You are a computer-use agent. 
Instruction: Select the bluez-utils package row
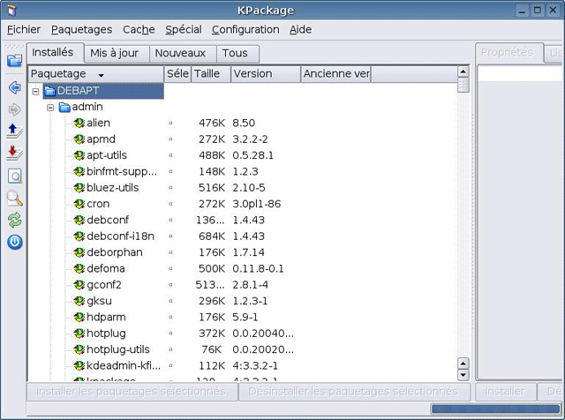tap(242, 188)
